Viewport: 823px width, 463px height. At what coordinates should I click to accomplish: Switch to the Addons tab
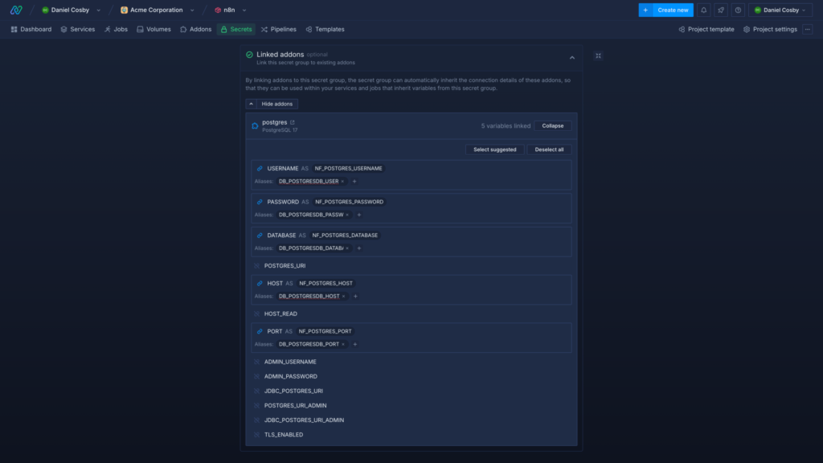point(196,29)
